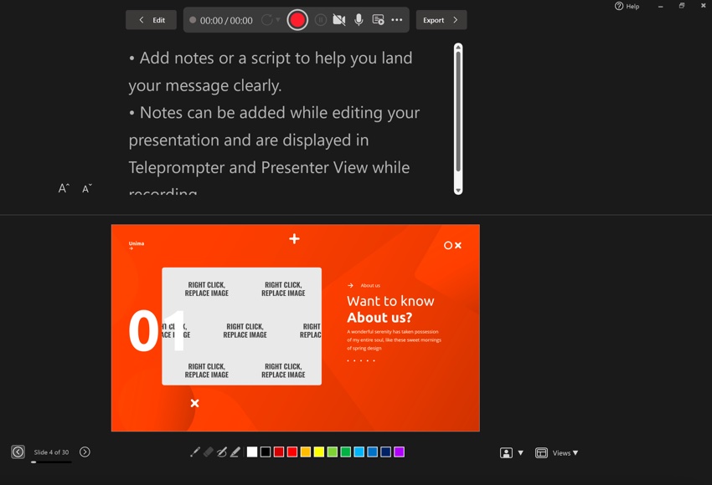
Task: Pick the dark green ink color
Action: (x=346, y=452)
